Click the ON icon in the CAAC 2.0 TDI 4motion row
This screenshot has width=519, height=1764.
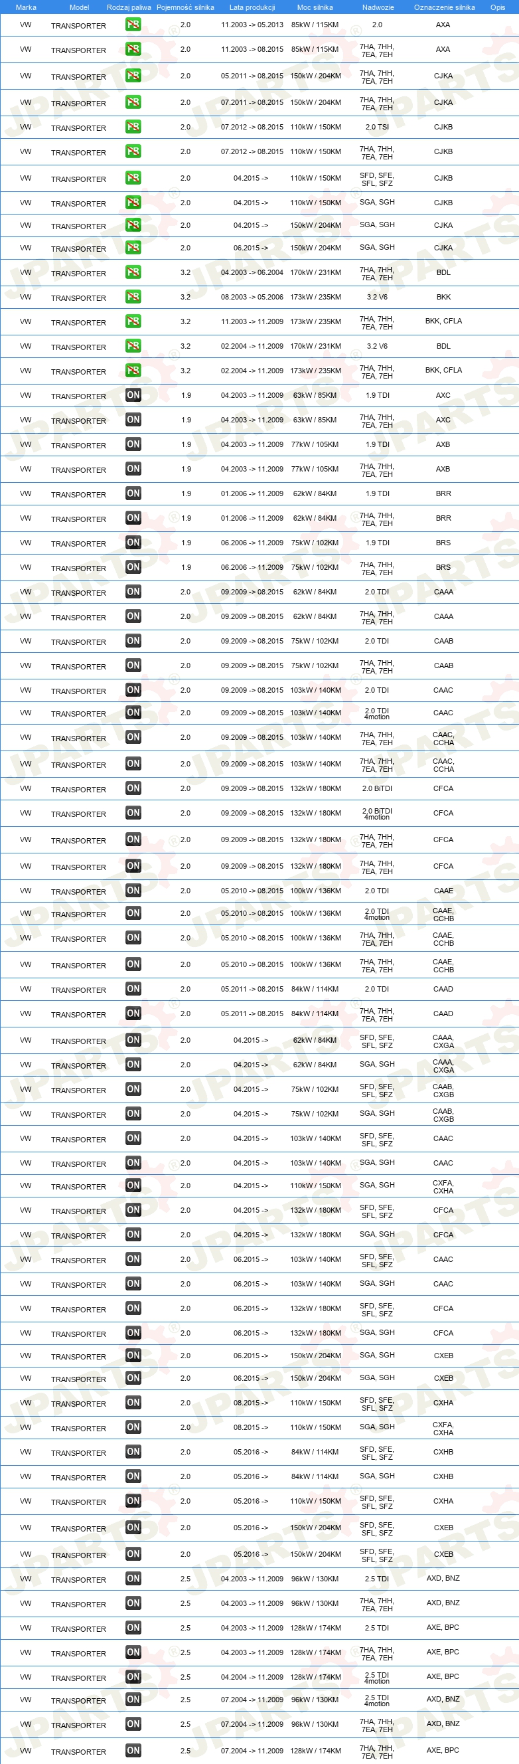tap(133, 713)
